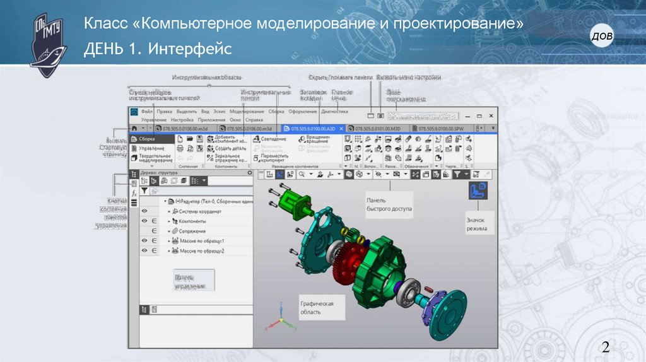This screenshot has width=646, height=362.
Task: Click the funnel filter icon in the tree panel
Action: [x=144, y=190]
